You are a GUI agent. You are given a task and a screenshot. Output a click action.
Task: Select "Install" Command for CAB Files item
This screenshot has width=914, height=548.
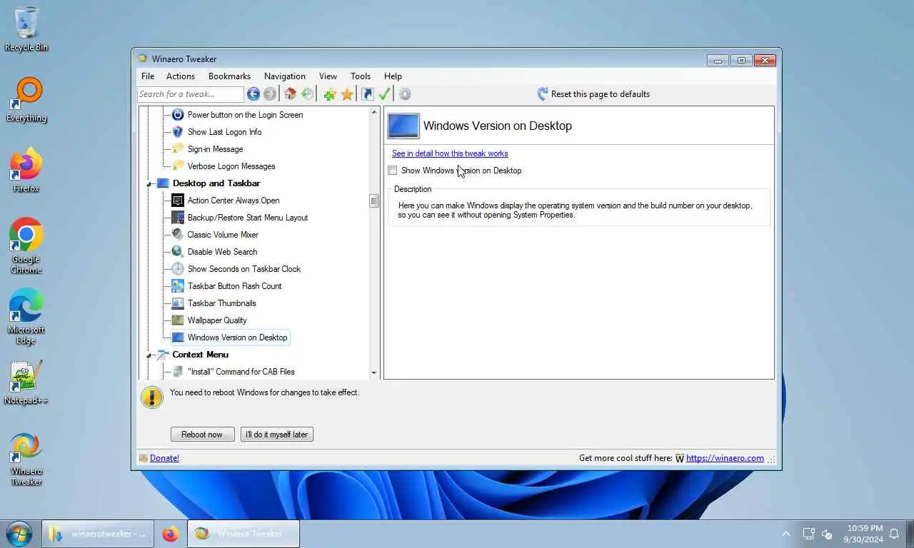[x=241, y=372]
